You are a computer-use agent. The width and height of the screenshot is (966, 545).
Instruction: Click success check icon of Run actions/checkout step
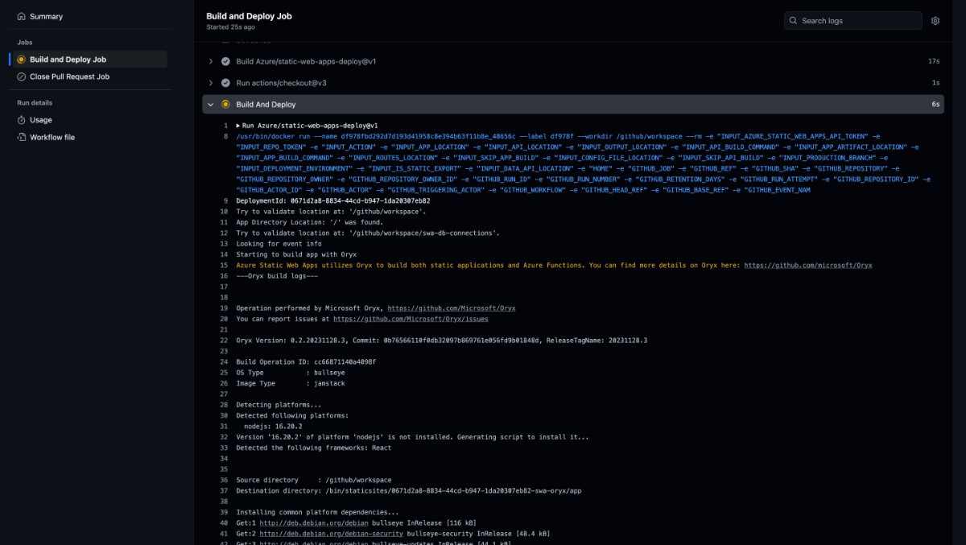[x=226, y=83]
